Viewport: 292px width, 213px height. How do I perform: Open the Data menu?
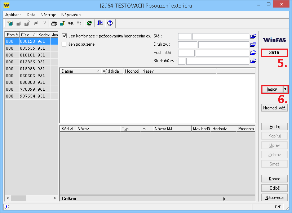pyautogui.click(x=31, y=15)
